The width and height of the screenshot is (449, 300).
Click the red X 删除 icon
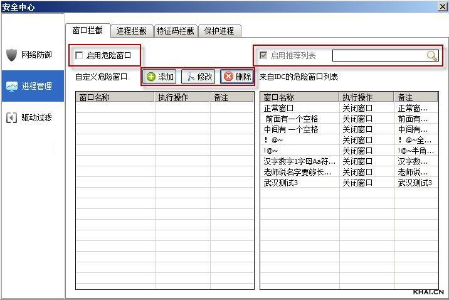[x=228, y=77]
